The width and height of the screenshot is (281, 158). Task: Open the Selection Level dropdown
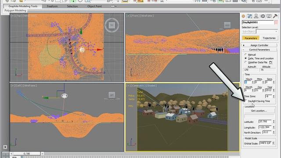[267, 32]
